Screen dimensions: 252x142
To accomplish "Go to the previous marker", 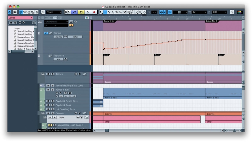I will (x=66, y=12).
